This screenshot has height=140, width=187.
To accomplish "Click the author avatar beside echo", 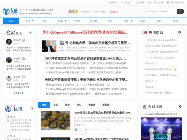I will 76,130.
